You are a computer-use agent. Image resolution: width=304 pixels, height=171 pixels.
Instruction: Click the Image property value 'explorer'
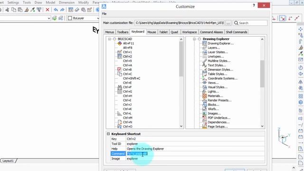(x=132, y=159)
